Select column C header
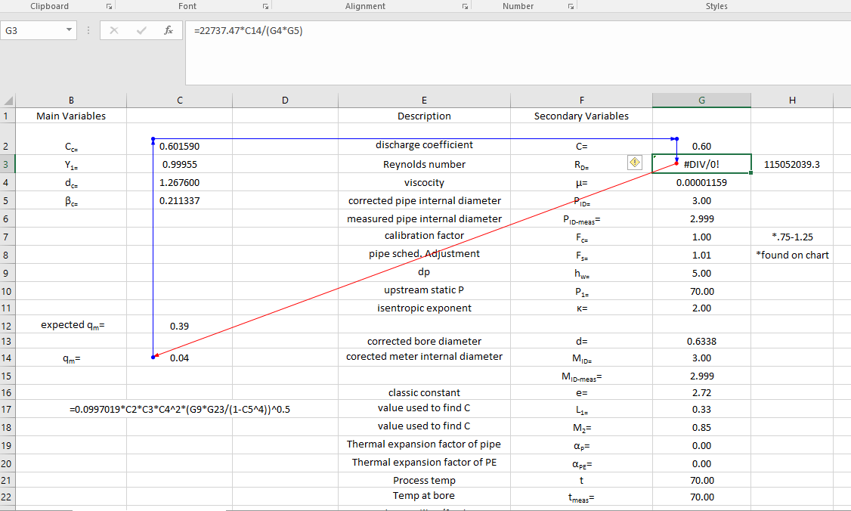Image resolution: width=851 pixels, height=511 pixels. pos(180,101)
